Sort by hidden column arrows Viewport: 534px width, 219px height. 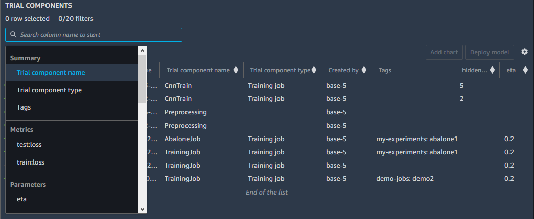click(492, 70)
